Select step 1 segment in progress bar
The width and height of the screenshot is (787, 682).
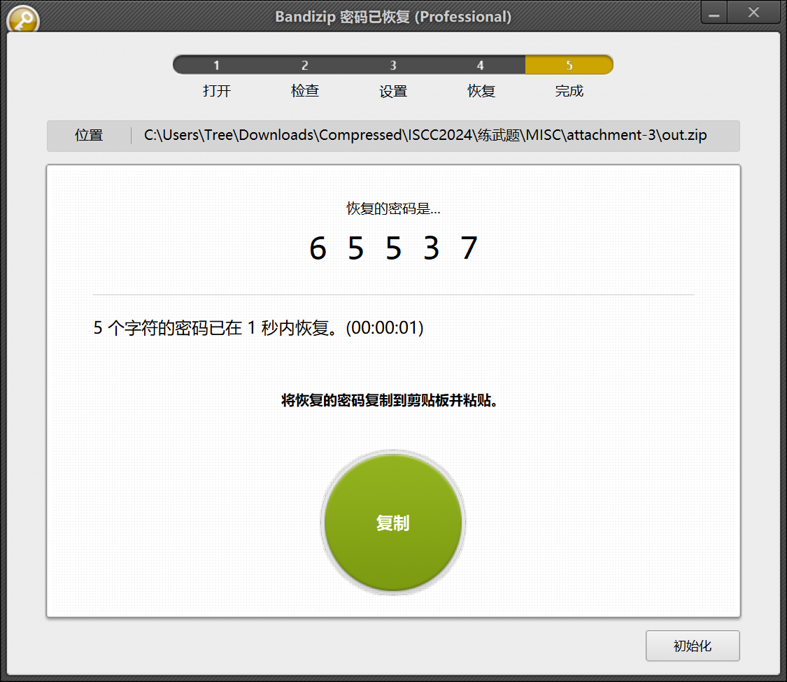tap(217, 65)
